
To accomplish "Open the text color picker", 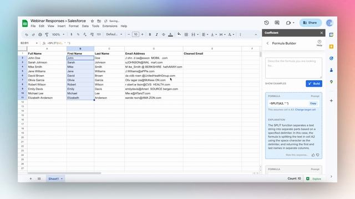I will point(170,34).
